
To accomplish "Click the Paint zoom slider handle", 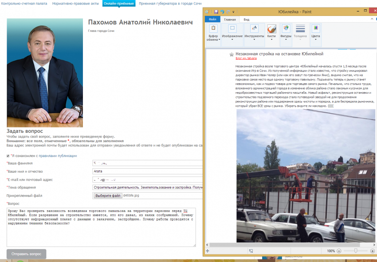I will (x=355, y=251).
